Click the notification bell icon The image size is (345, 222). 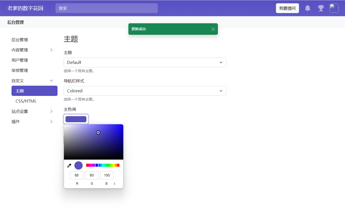308,8
